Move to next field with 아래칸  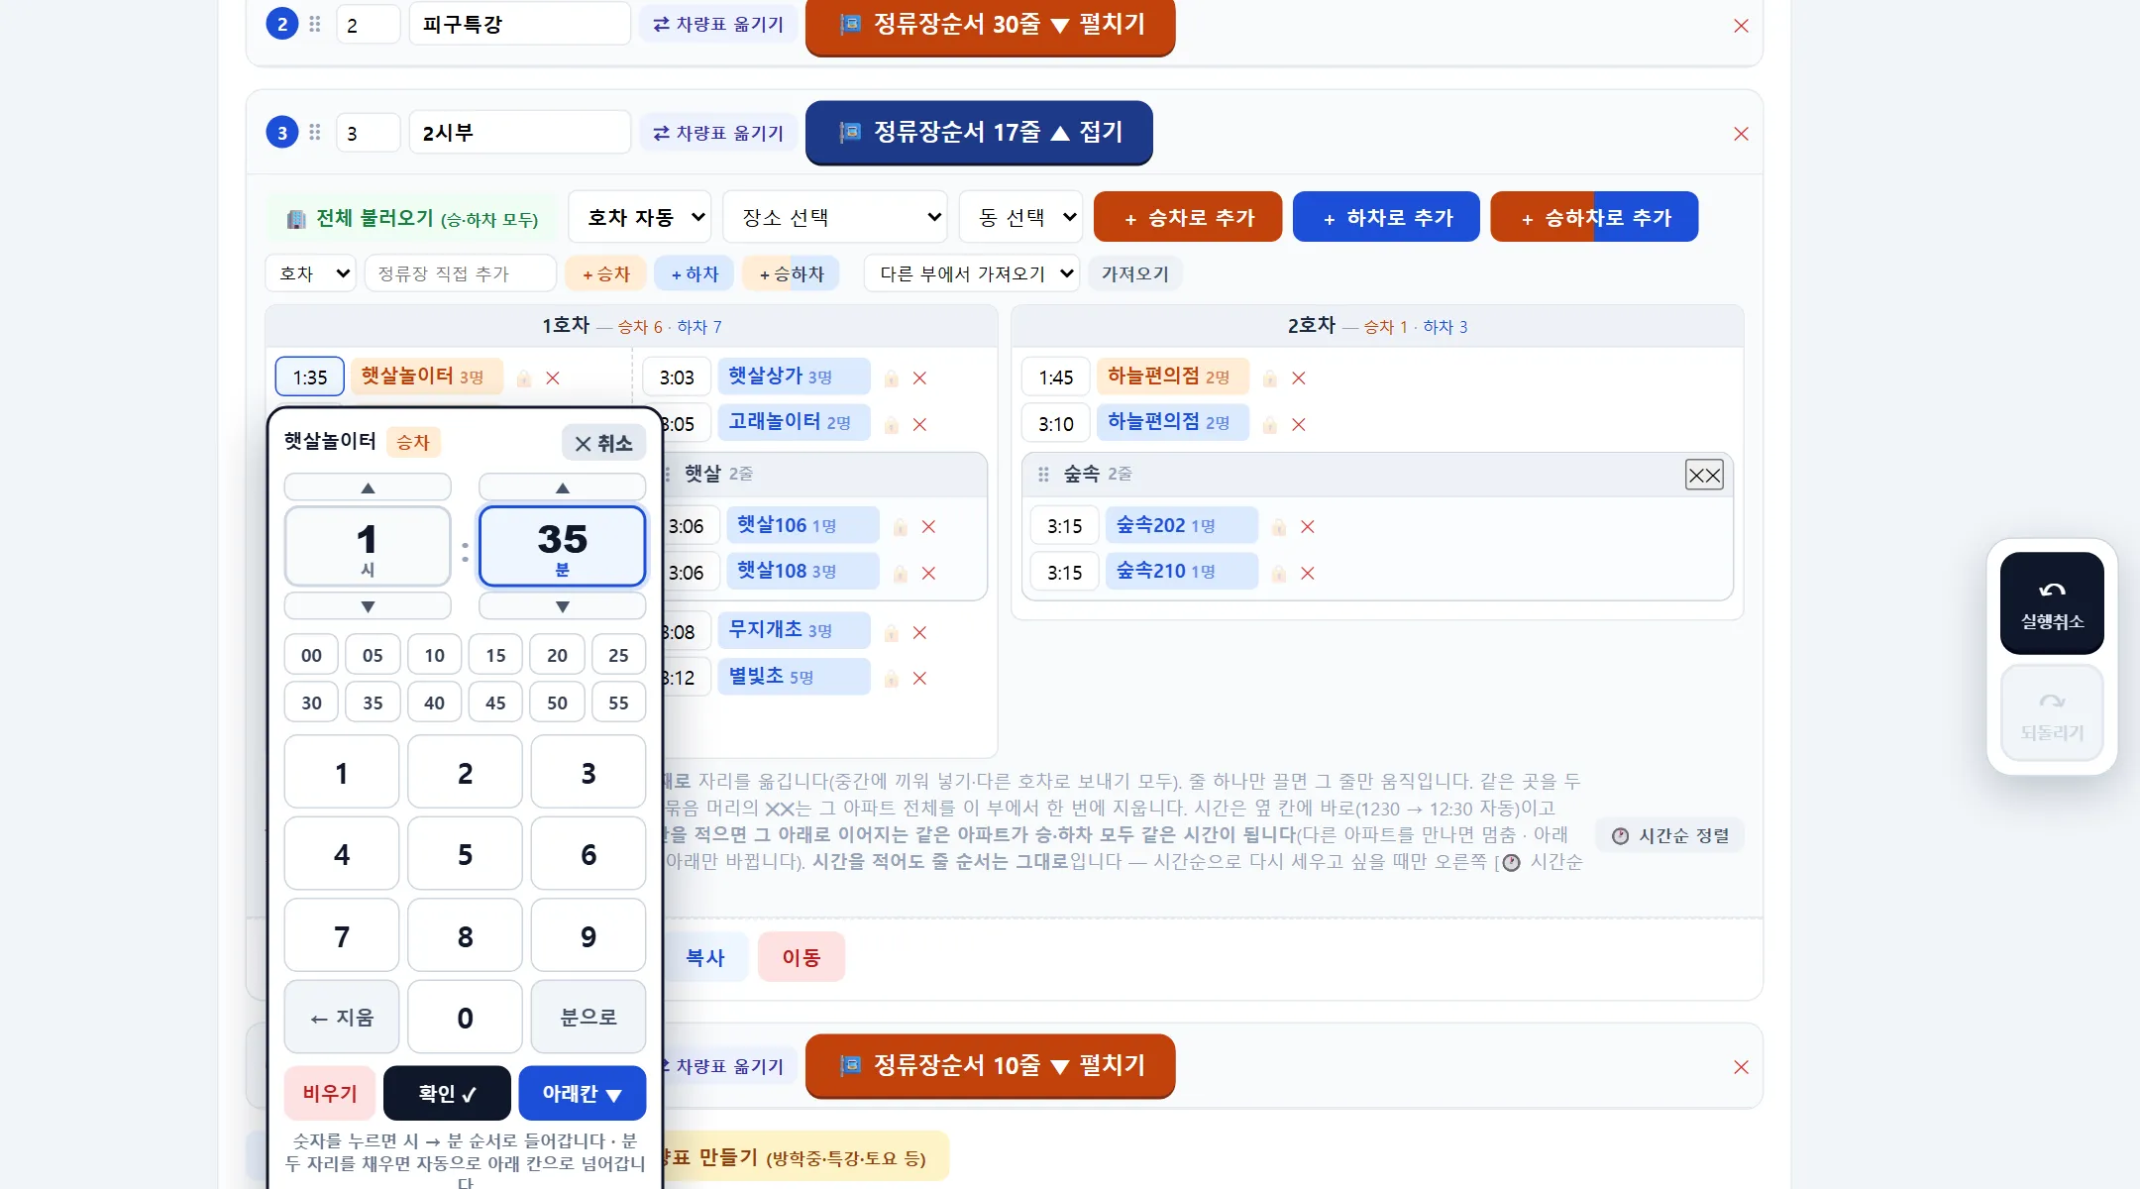[582, 1093]
